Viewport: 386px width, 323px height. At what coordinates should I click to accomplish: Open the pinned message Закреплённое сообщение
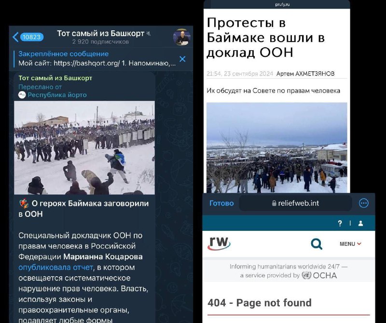point(97,58)
